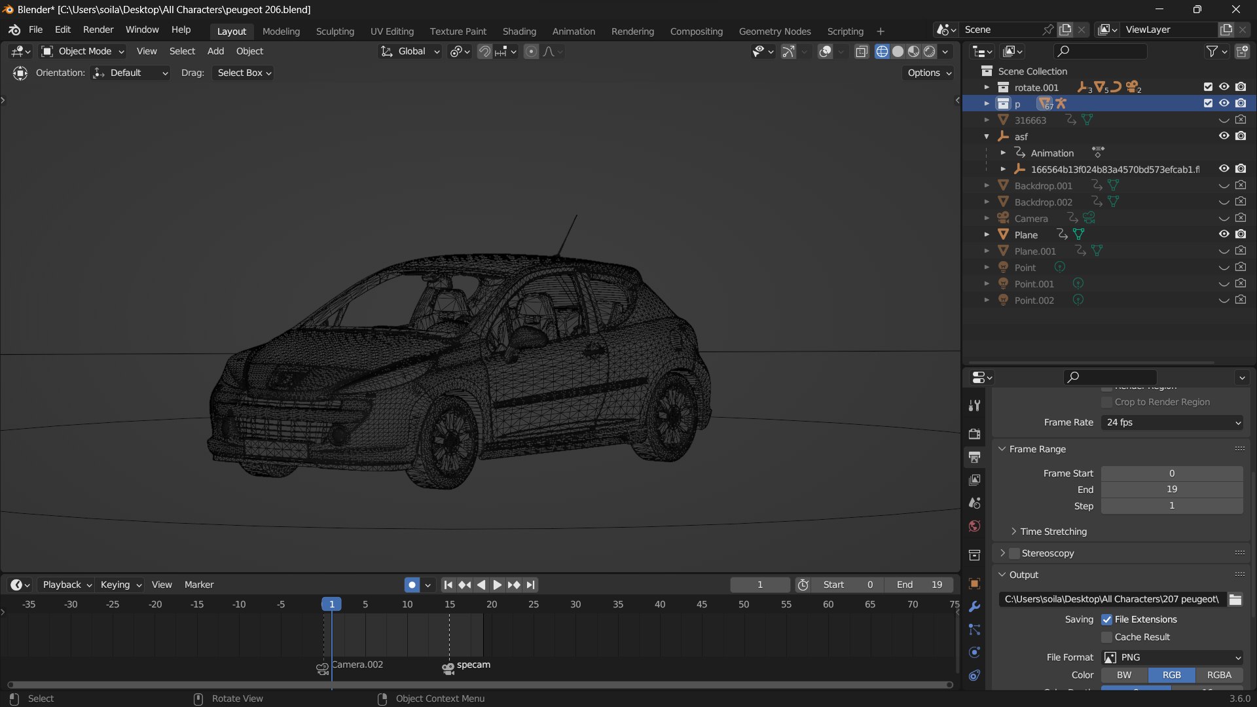Open the Particles properties tab
The width and height of the screenshot is (1257, 707).
pos(974,630)
